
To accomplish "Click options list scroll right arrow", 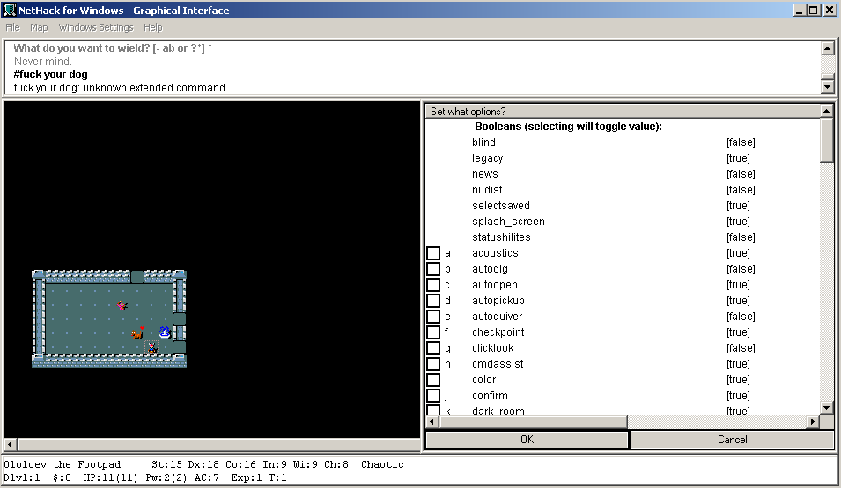I will tap(813, 421).
